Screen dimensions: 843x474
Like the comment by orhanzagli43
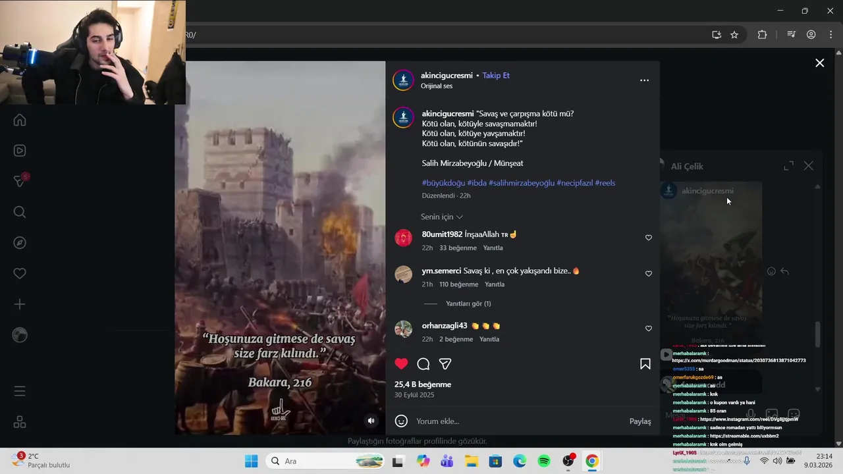coord(648,329)
